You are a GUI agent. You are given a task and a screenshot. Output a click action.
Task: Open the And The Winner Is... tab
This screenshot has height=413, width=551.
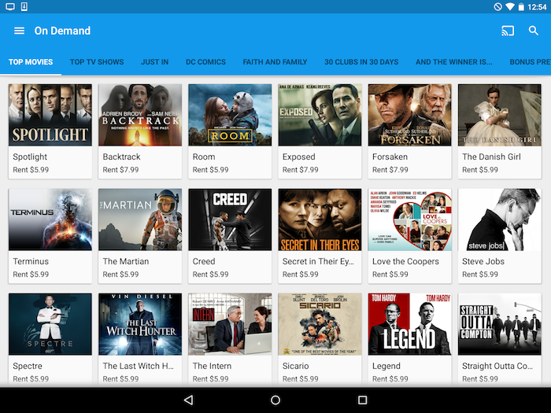tap(453, 62)
